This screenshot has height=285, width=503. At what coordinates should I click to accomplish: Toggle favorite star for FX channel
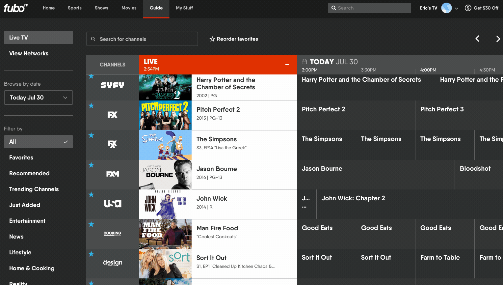click(x=91, y=106)
